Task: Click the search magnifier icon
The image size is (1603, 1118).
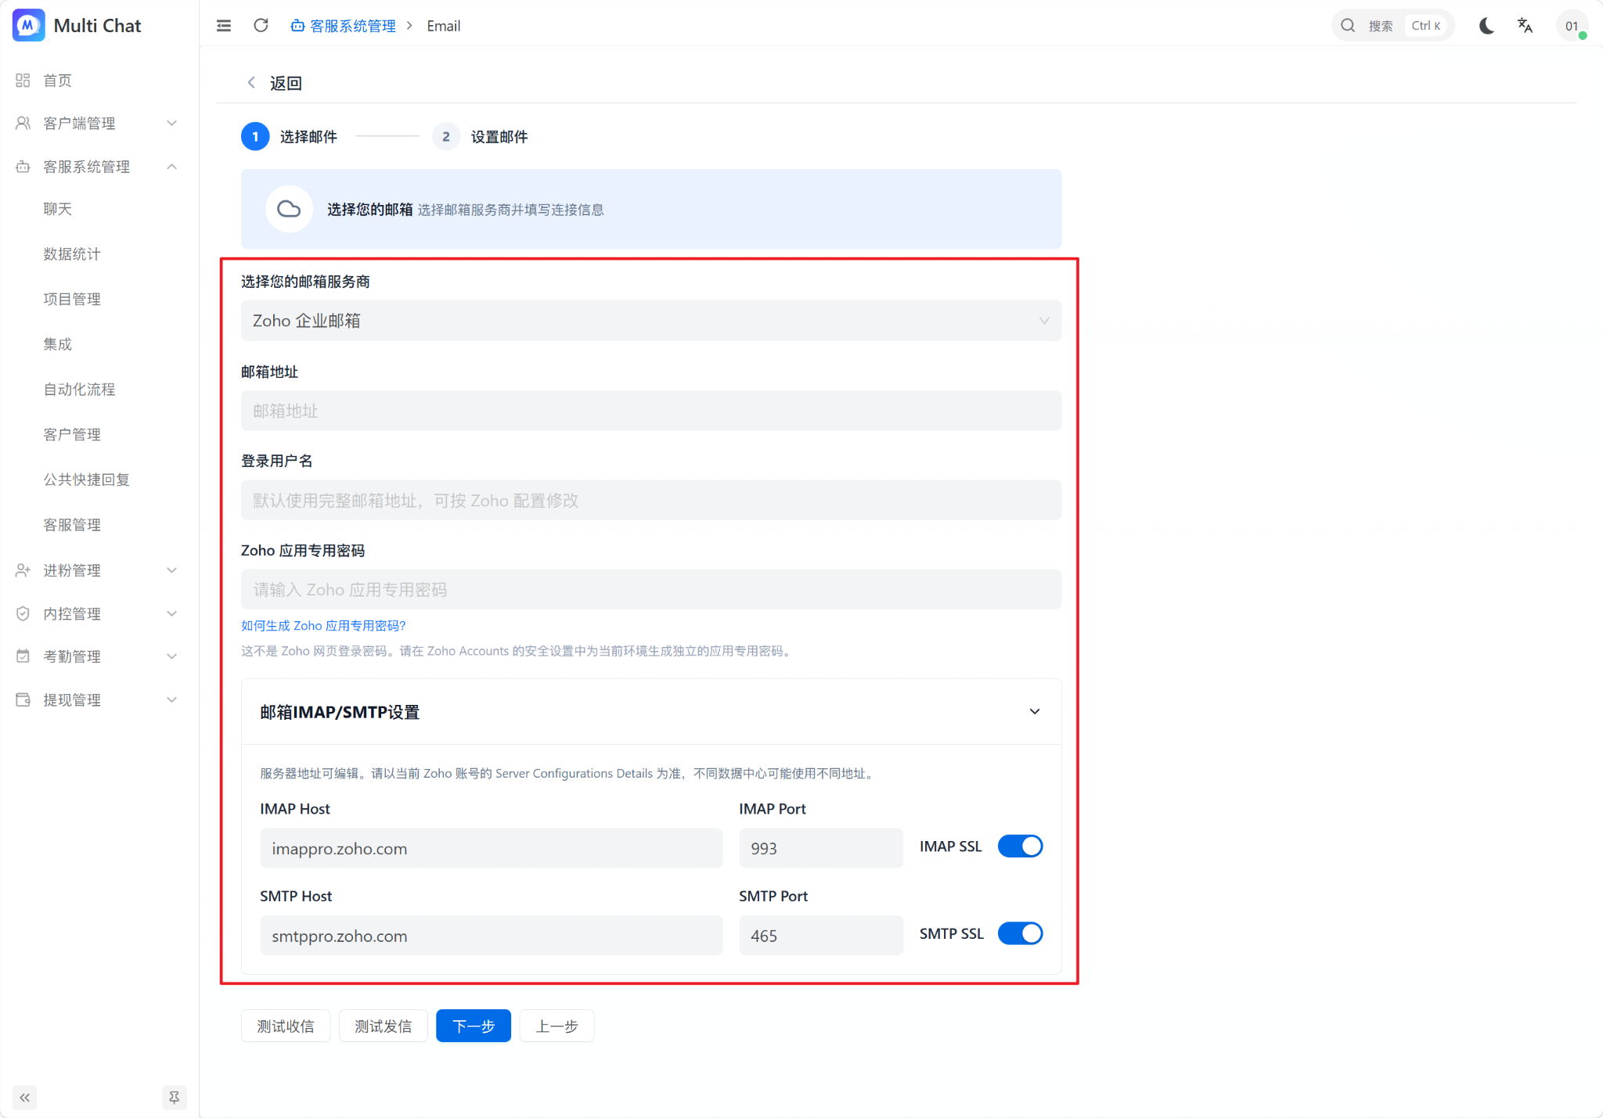Action: pos(1348,26)
